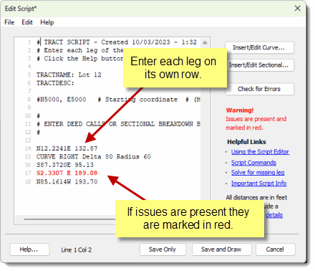Click the red Warning! message
The height and width of the screenshot is (271, 315).
point(240,110)
